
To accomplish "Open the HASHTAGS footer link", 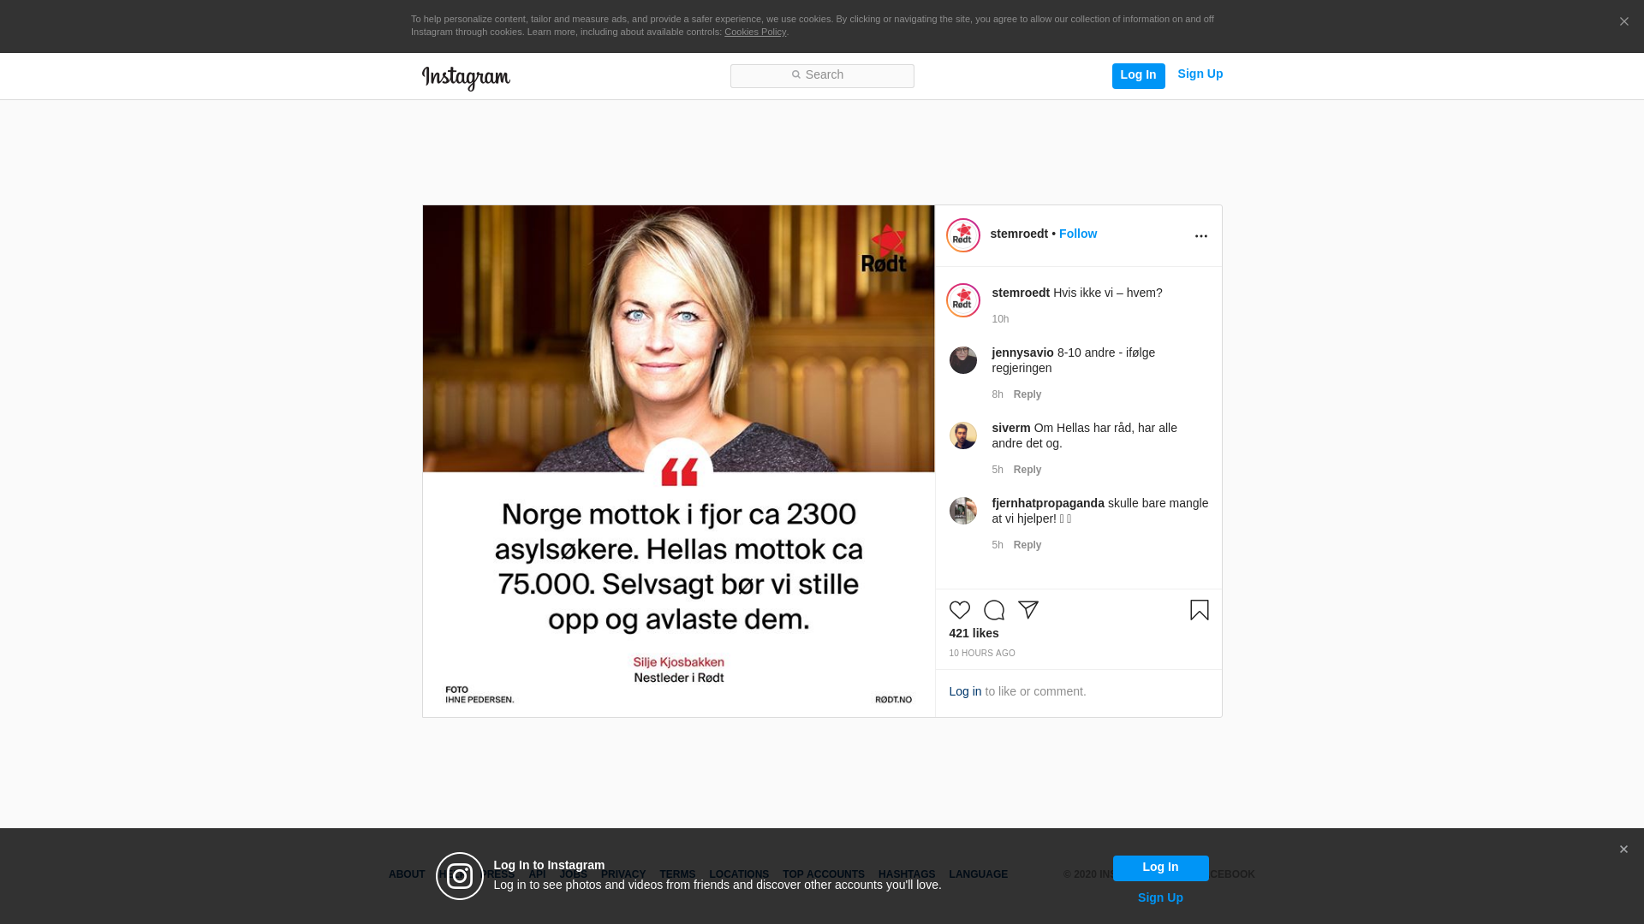I will (x=906, y=874).
